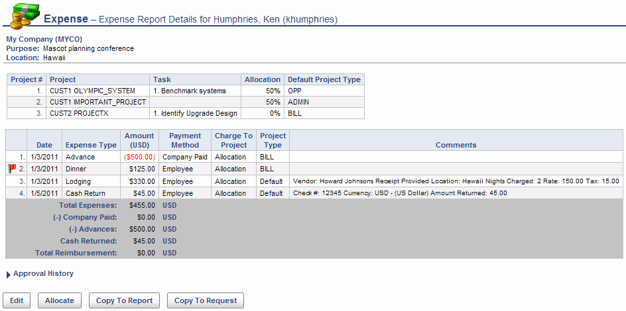Select the CUST1 IMPORTANT_PROJECT project cell
The height and width of the screenshot is (311, 626).
click(98, 102)
